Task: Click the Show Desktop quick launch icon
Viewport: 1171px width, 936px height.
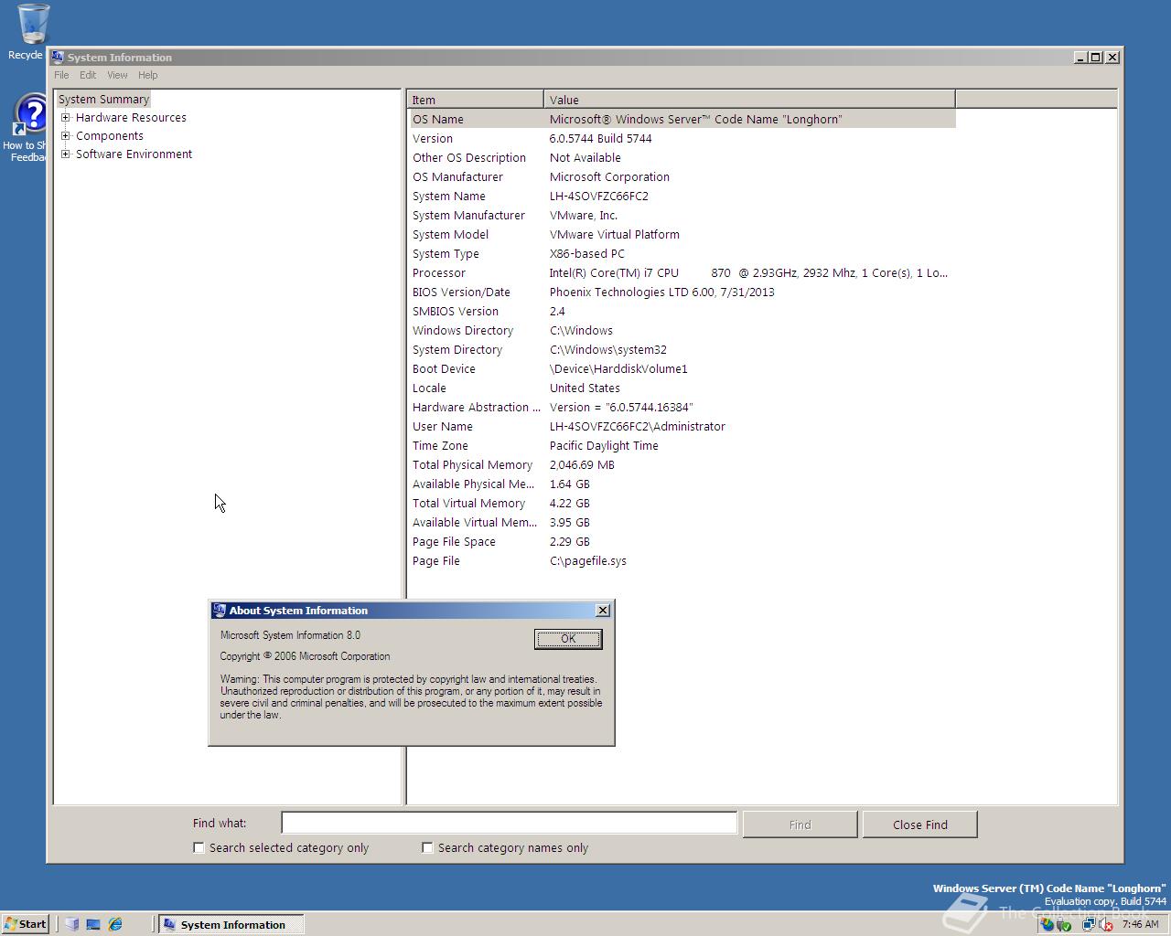Action: click(x=93, y=924)
